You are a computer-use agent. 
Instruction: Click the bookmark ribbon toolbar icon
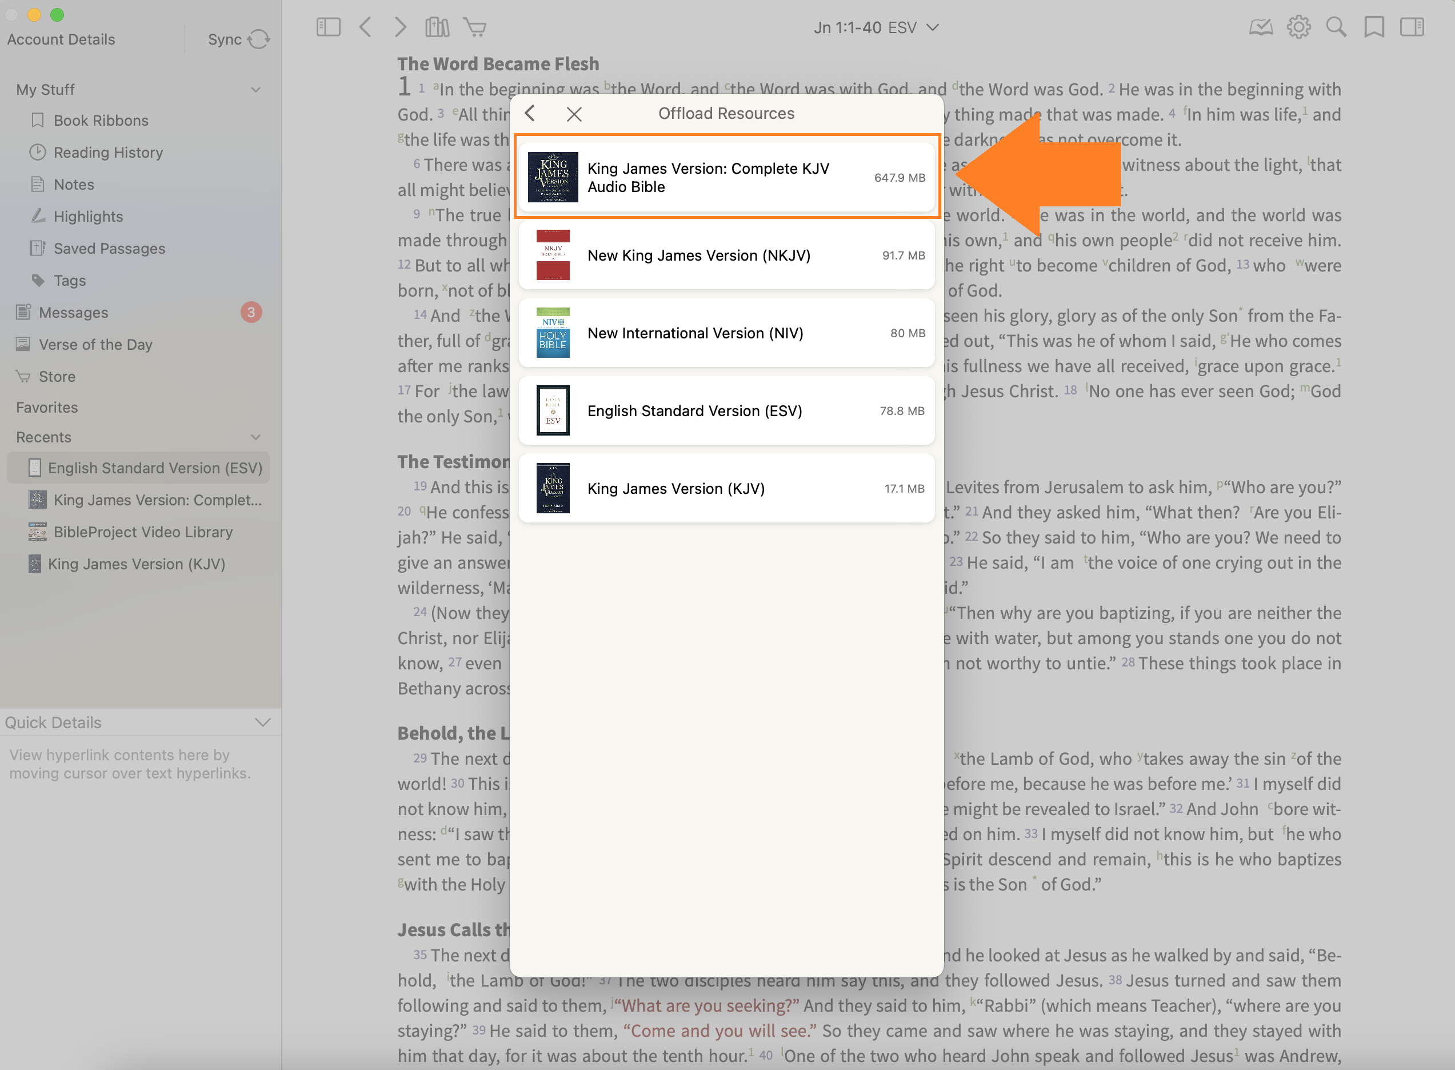(x=1374, y=27)
